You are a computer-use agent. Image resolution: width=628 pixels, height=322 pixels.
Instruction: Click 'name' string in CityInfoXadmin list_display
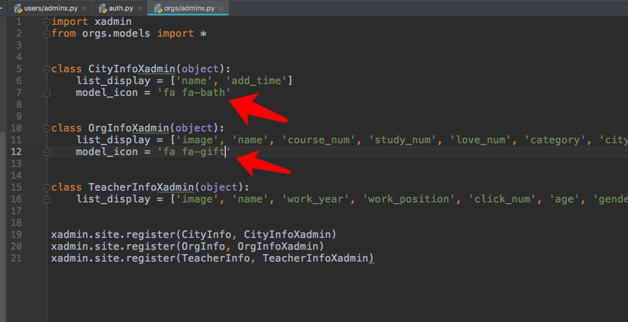point(194,81)
